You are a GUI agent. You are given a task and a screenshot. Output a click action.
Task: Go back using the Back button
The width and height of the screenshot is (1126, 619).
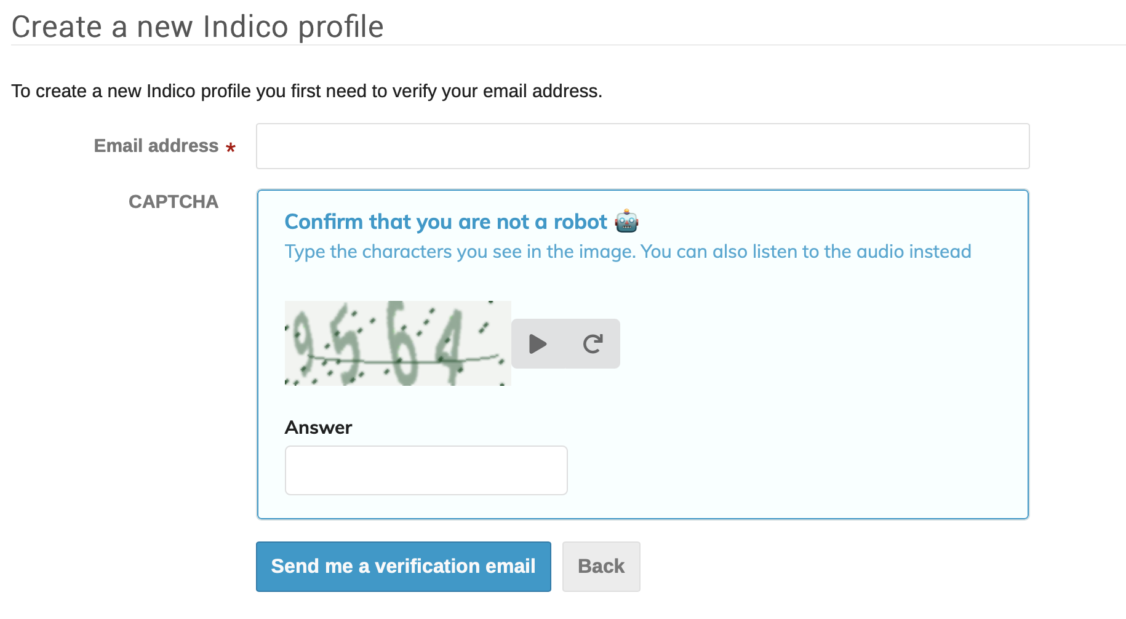[x=601, y=566]
